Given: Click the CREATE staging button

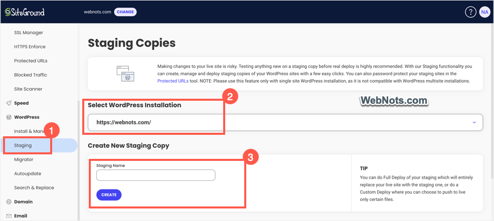Looking at the screenshot, I should coord(109,195).
